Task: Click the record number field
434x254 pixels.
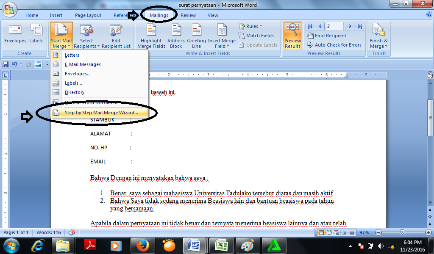Action: click(335, 26)
